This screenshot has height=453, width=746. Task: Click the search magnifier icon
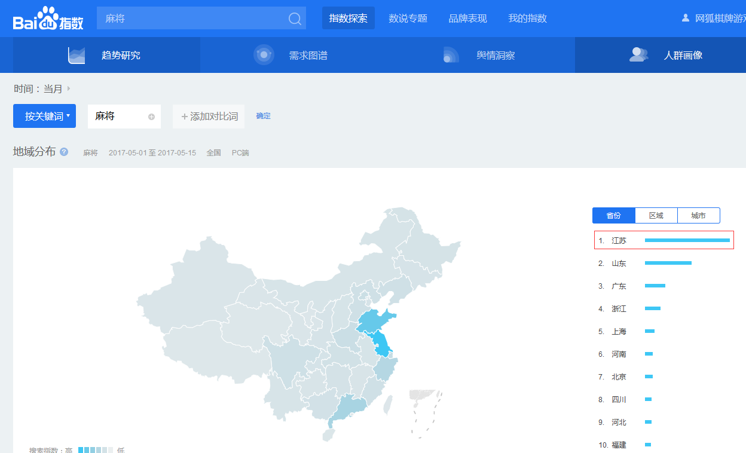pos(295,19)
